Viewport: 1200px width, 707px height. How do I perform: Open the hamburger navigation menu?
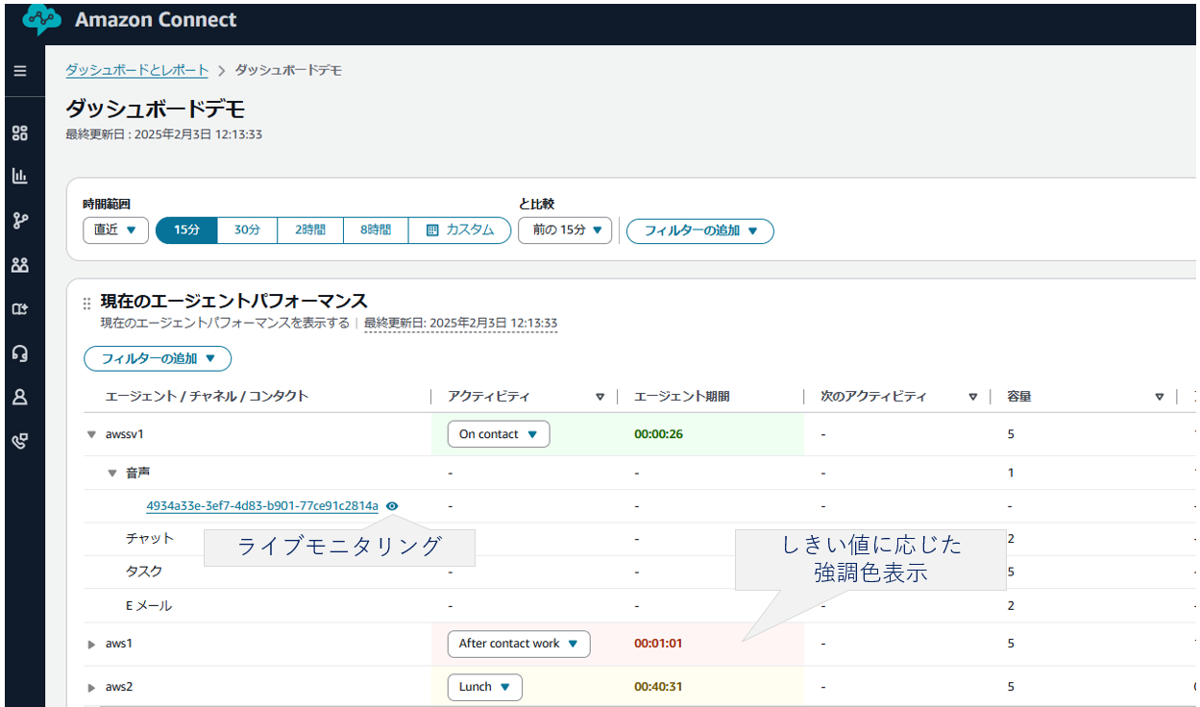tap(20, 71)
